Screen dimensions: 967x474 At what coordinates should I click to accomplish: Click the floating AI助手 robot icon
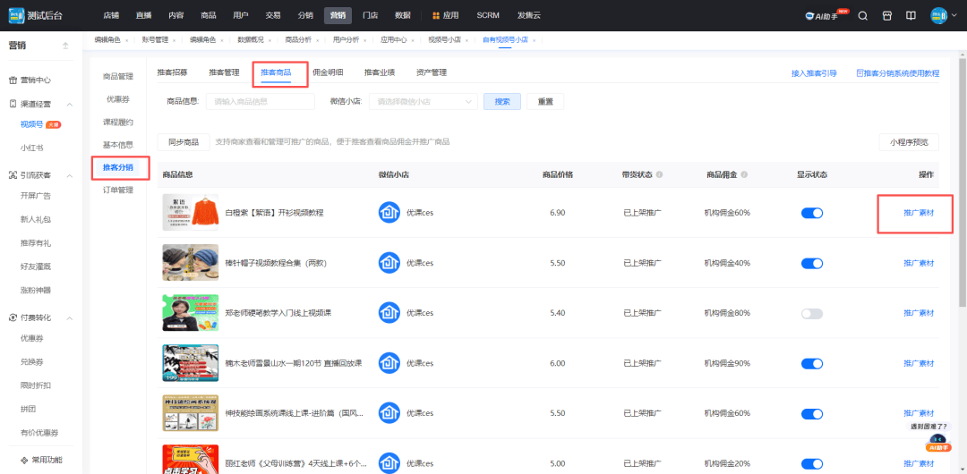tap(937, 443)
